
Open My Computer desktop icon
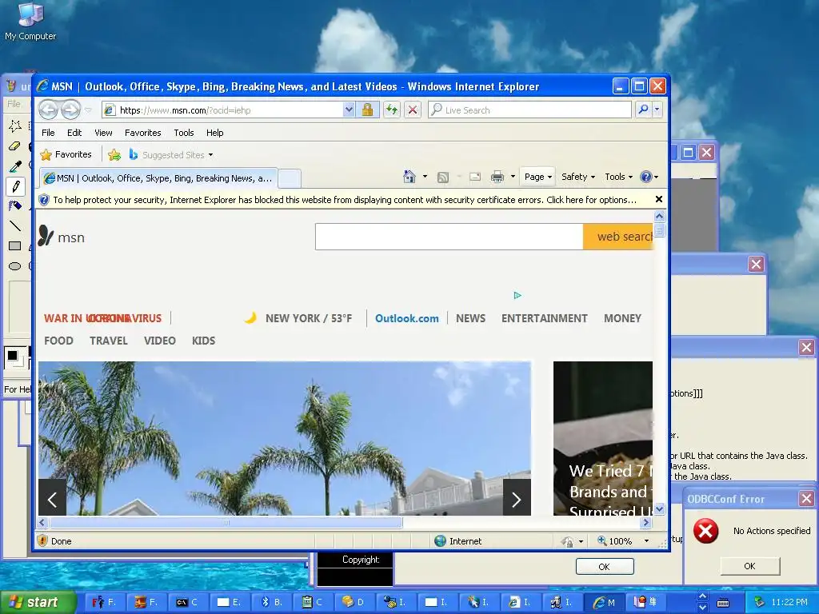tap(30, 21)
